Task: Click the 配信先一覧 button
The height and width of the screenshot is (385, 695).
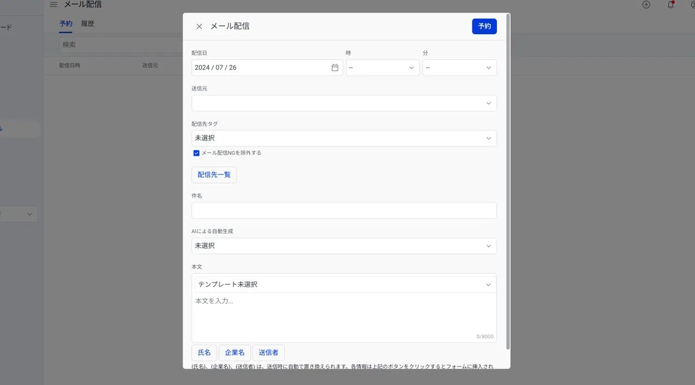Action: (214, 175)
